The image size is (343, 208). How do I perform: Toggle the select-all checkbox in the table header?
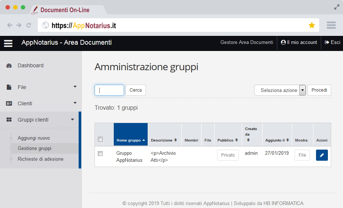point(100,139)
